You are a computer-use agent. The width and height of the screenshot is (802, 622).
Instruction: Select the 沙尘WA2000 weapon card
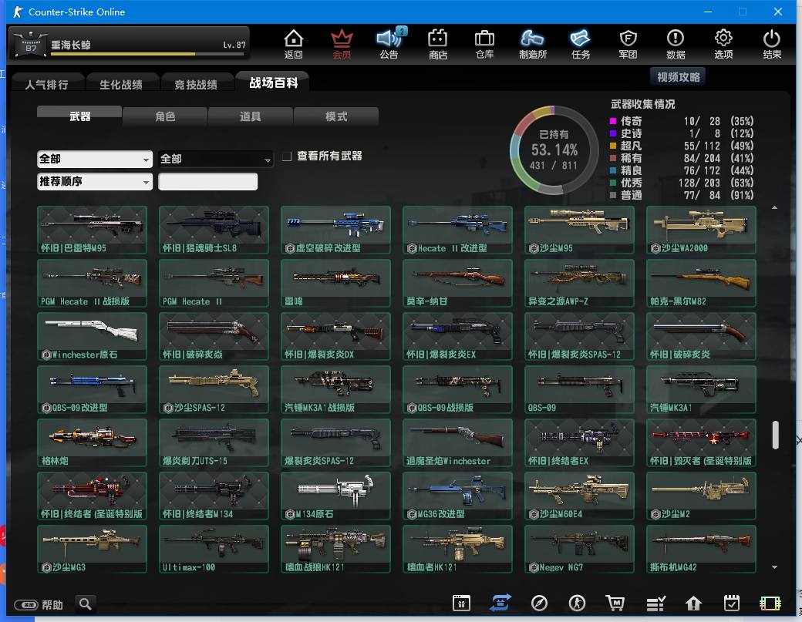(x=701, y=230)
